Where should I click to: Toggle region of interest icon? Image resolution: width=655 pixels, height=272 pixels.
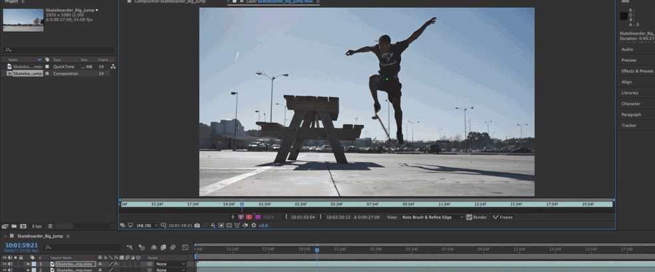(x=221, y=225)
